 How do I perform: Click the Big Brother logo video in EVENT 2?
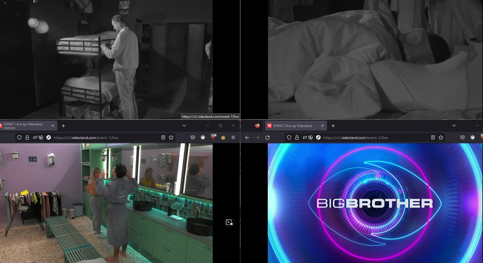pos(375,203)
